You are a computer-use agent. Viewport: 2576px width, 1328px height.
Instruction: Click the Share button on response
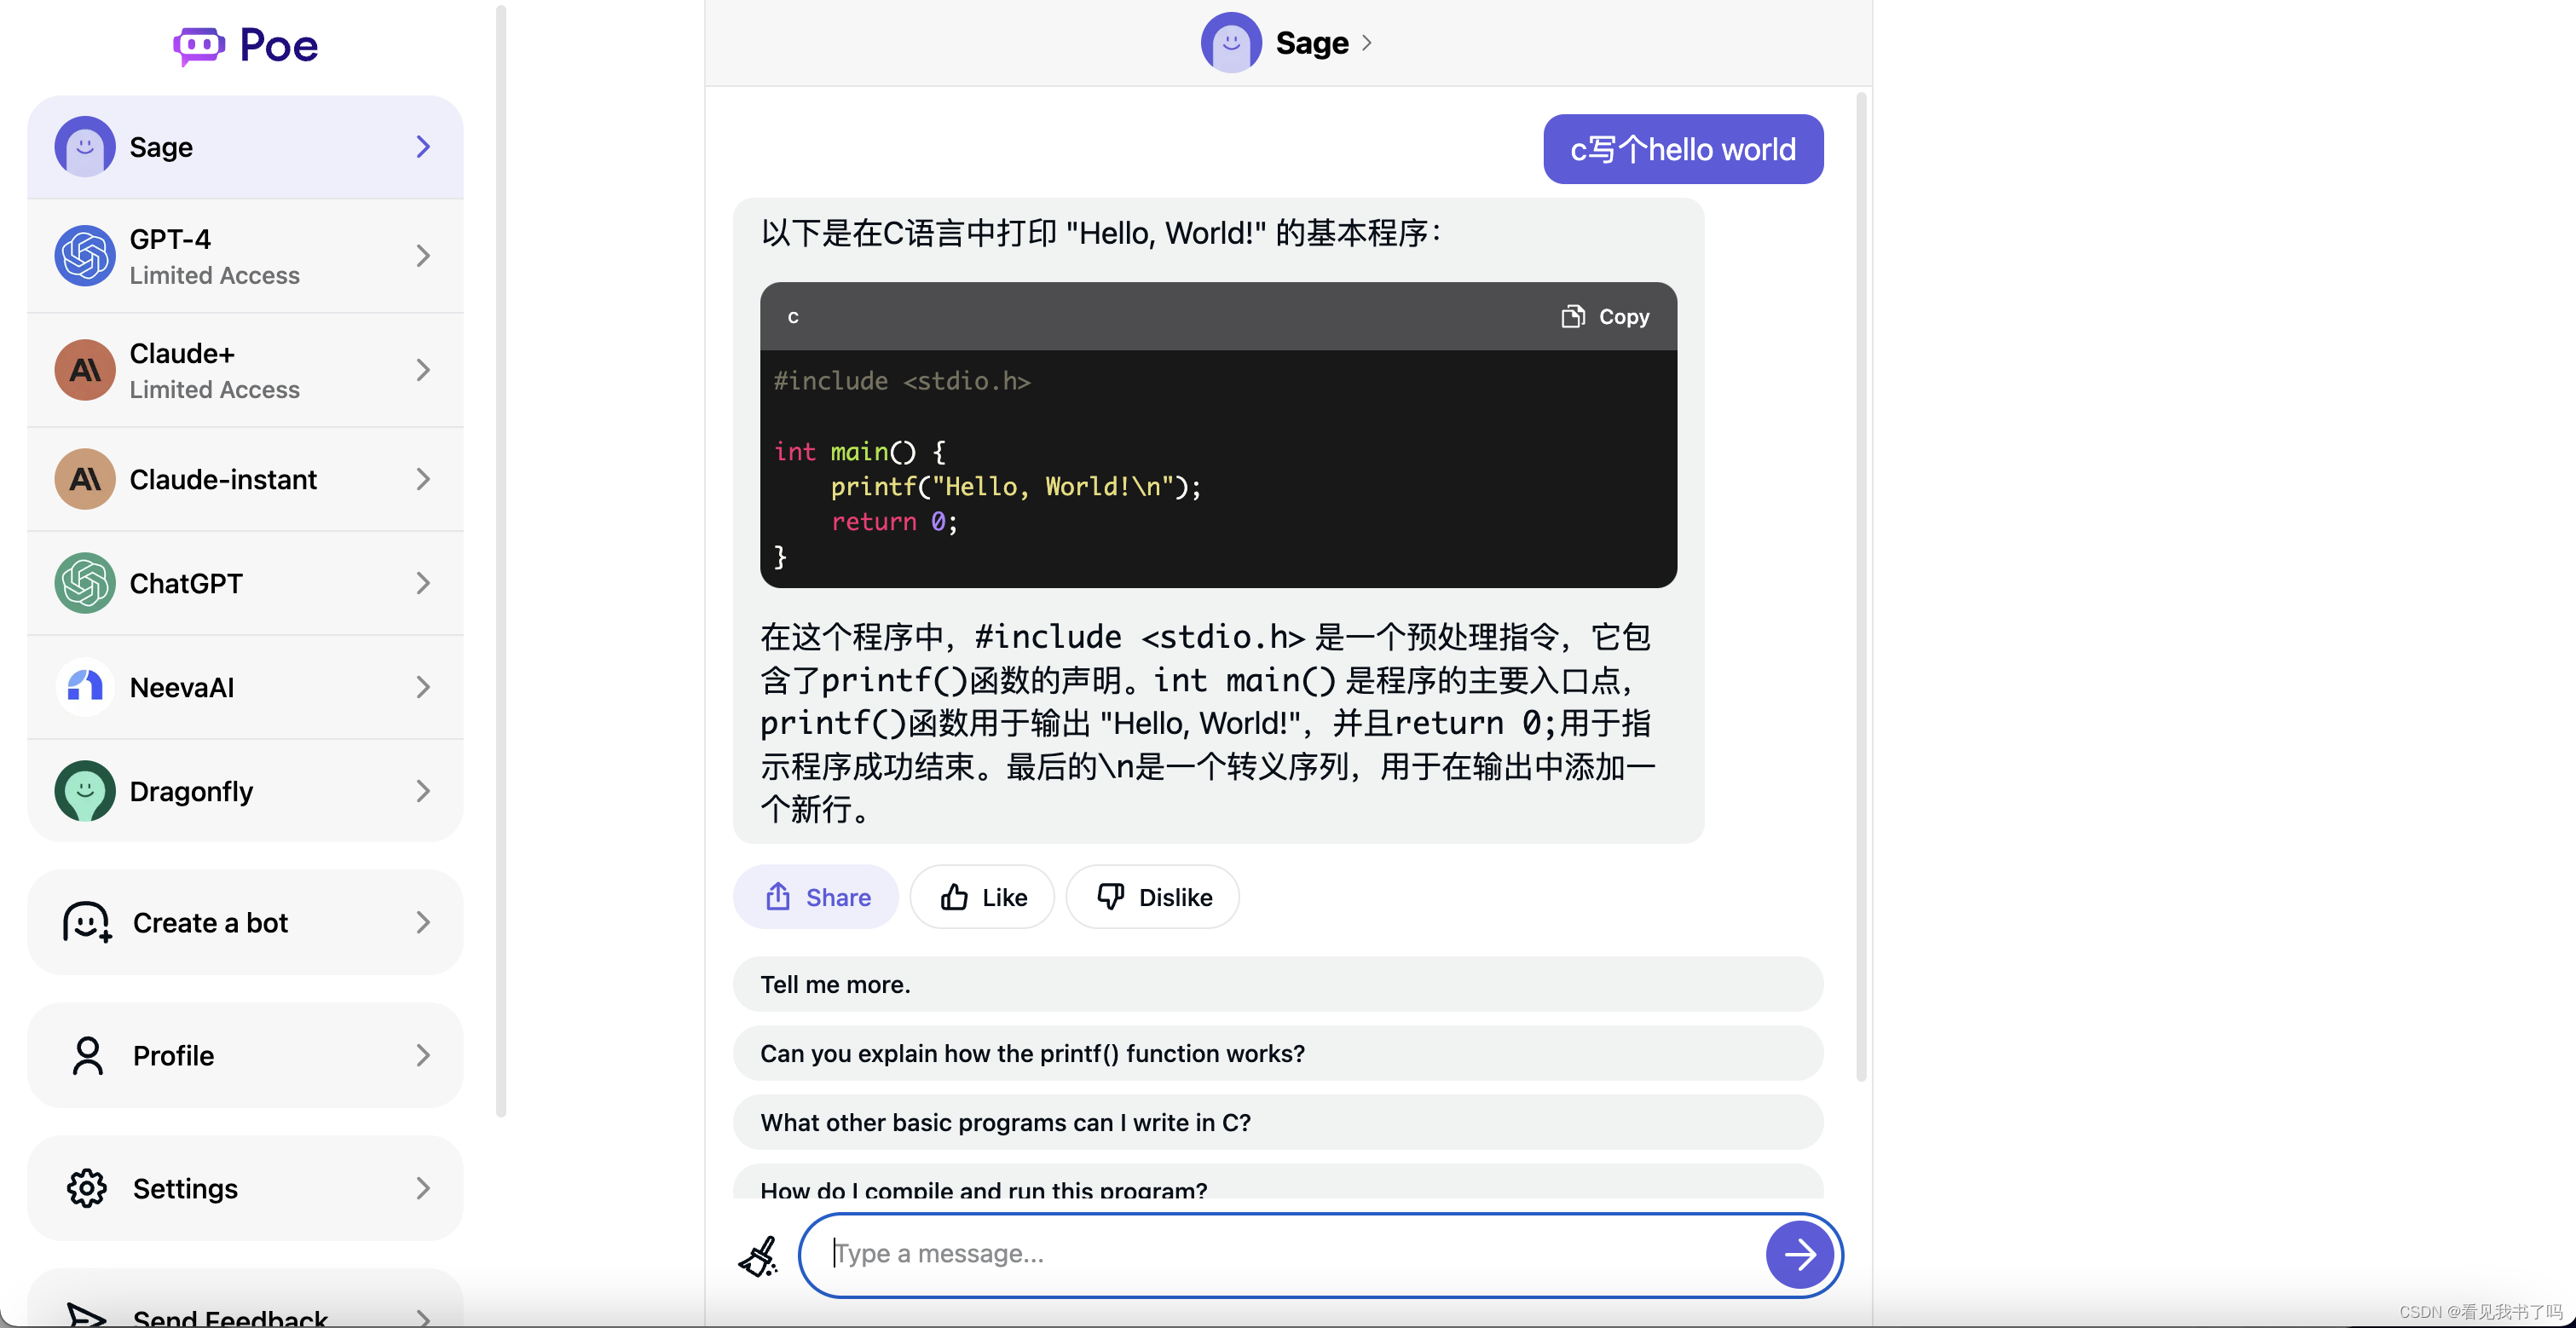pos(818,896)
